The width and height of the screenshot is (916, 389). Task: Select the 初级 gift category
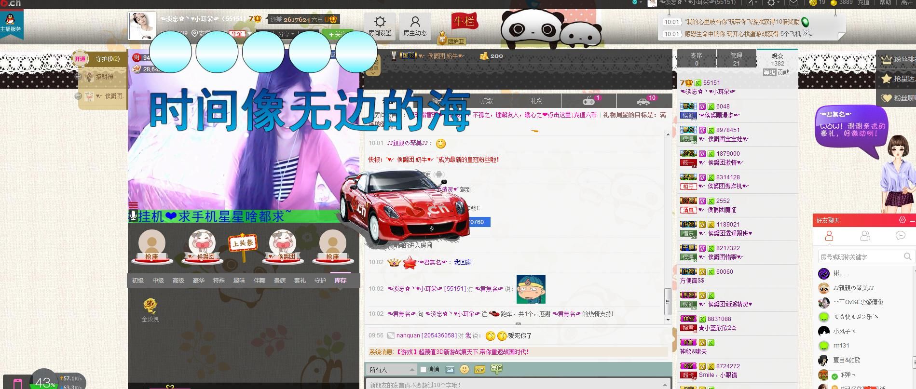click(138, 280)
